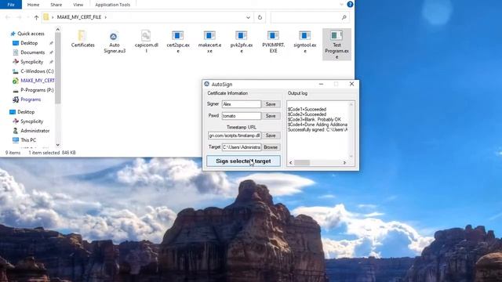Click MAKE_MY_CERT_FILE in the address bar

(79, 17)
